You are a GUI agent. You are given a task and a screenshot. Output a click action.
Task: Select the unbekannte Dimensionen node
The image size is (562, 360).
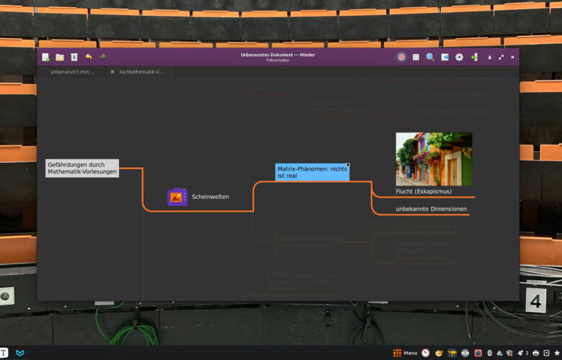click(x=431, y=209)
